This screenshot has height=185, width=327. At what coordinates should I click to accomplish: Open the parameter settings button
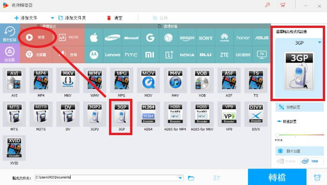299,107
